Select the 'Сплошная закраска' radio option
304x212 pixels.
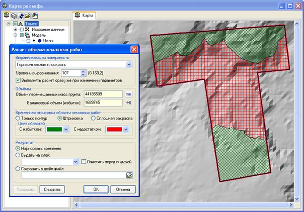click(94, 118)
